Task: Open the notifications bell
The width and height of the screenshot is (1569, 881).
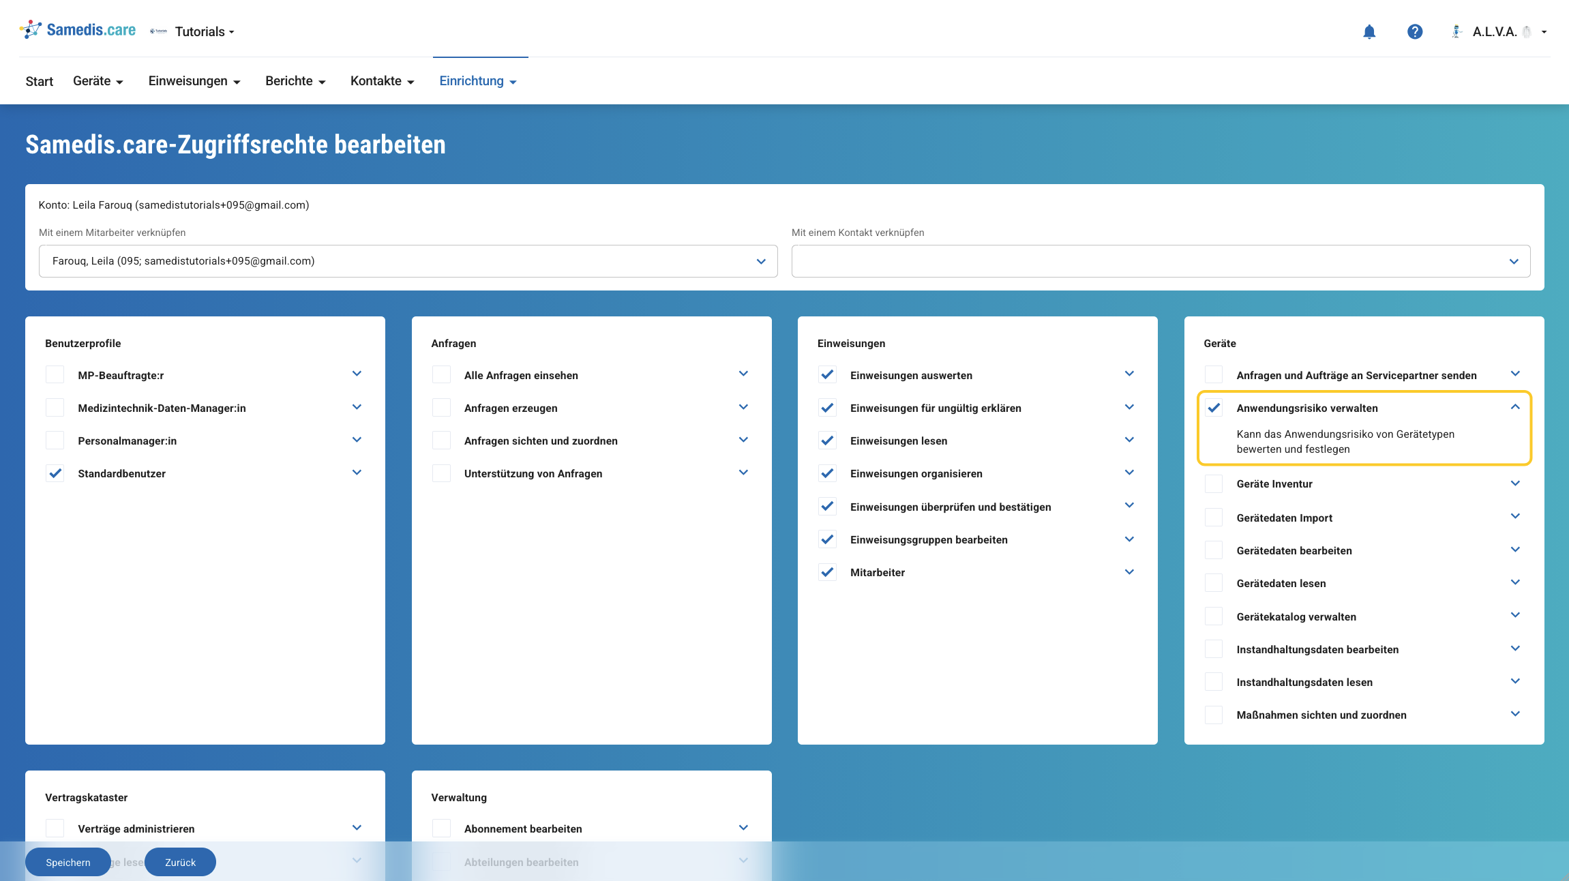Action: coord(1369,31)
